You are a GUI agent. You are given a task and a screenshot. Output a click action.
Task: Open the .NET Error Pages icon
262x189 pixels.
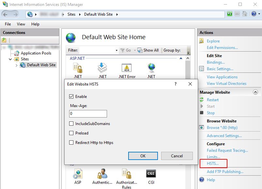tap(127, 68)
